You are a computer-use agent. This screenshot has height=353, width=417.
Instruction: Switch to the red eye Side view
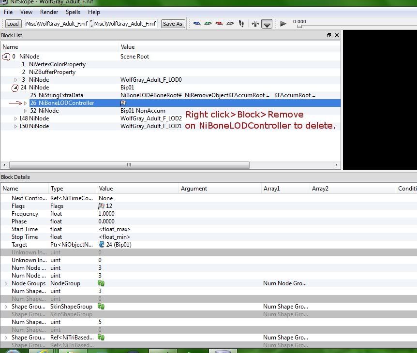(x=219, y=23)
